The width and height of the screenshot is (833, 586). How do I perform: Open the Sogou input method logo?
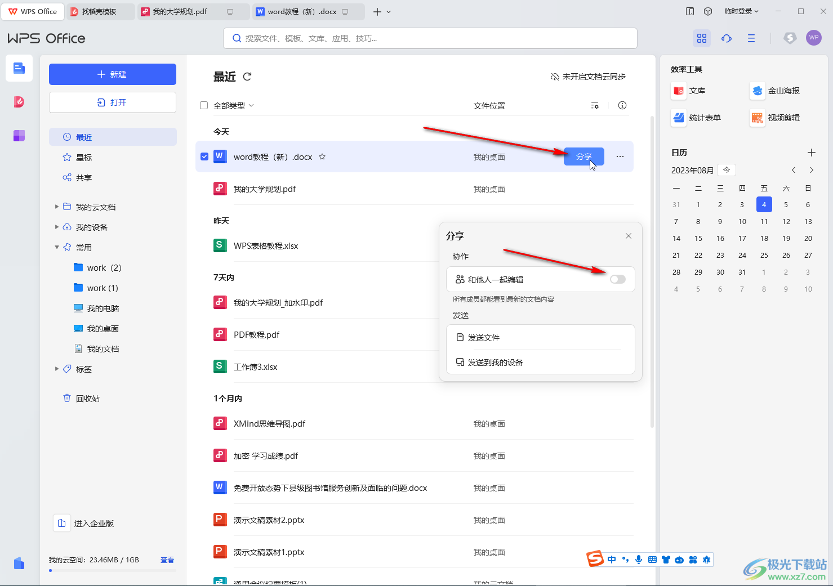[x=595, y=559]
